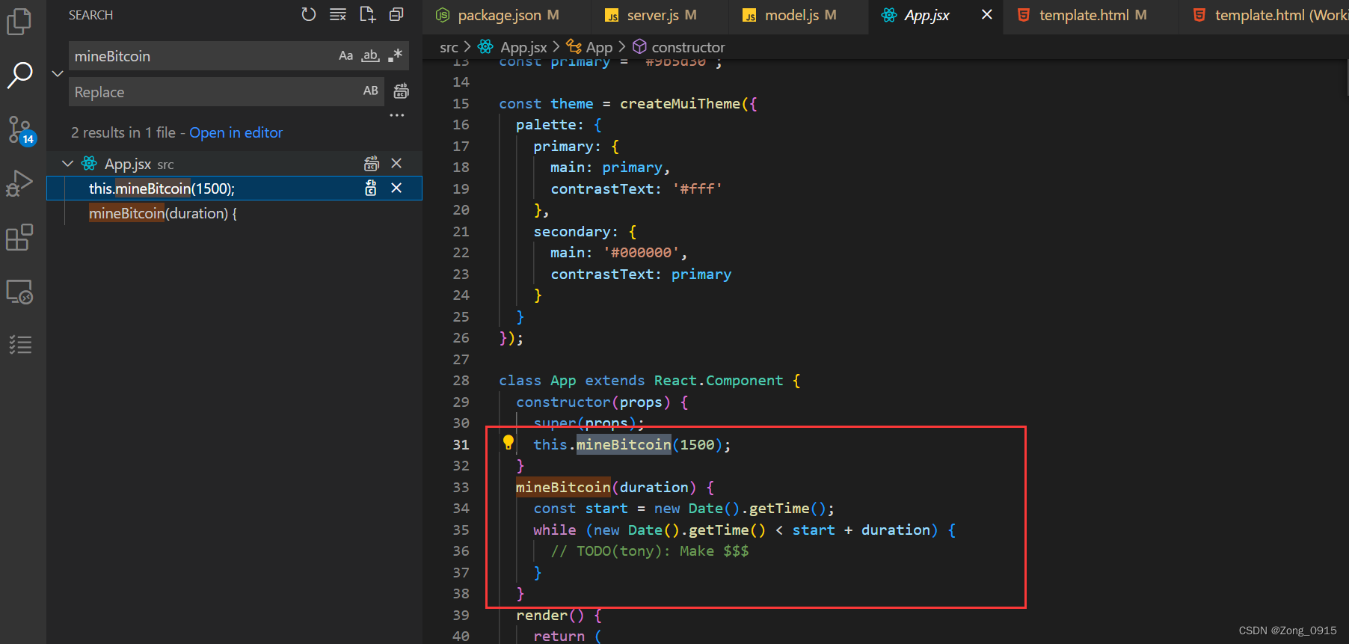Click line number 28 in gutter
The width and height of the screenshot is (1349, 644).
pyautogui.click(x=461, y=381)
